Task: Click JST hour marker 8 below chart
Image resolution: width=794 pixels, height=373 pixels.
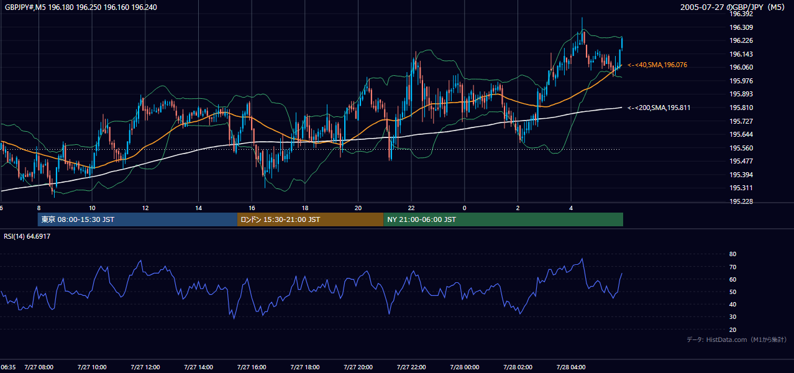Action: point(39,208)
